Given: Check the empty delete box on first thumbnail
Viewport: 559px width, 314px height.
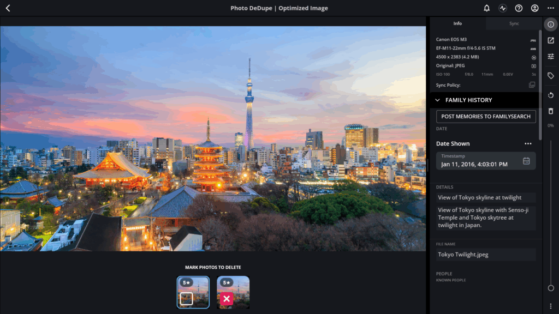Looking at the screenshot, I should pyautogui.click(x=187, y=299).
